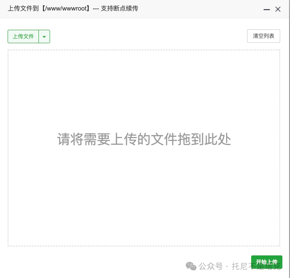Click the /www/wwwroot path in the title
290x278 pixels.
coord(66,9)
